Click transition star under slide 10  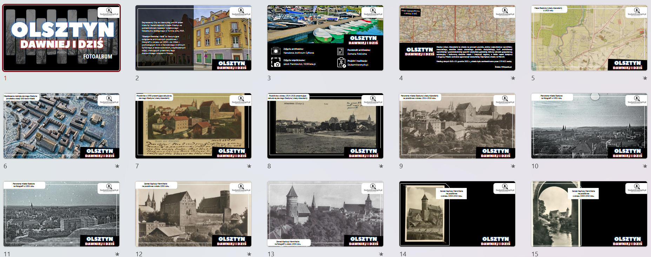click(x=645, y=166)
